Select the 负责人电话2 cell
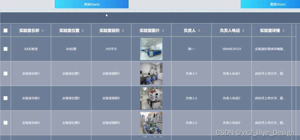The image size is (300, 140). [x=231, y=98]
